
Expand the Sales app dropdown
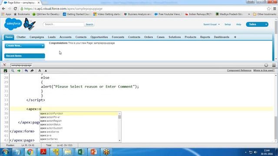tap(266, 24)
